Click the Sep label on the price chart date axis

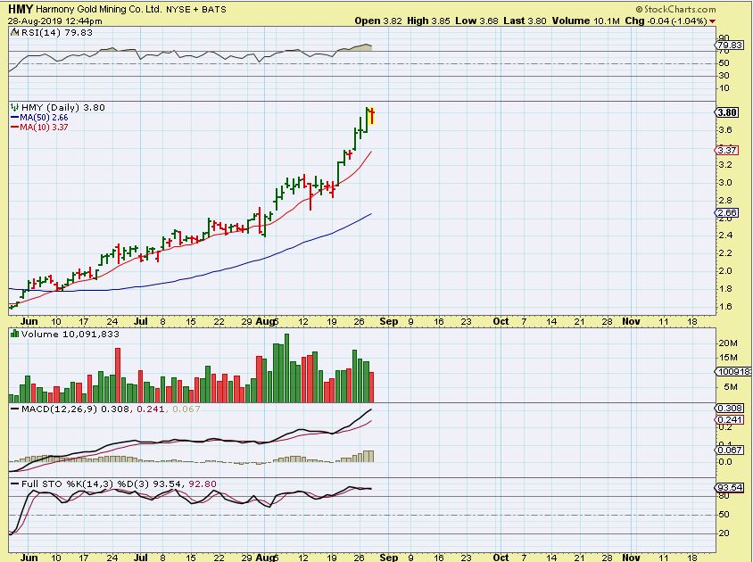click(388, 321)
